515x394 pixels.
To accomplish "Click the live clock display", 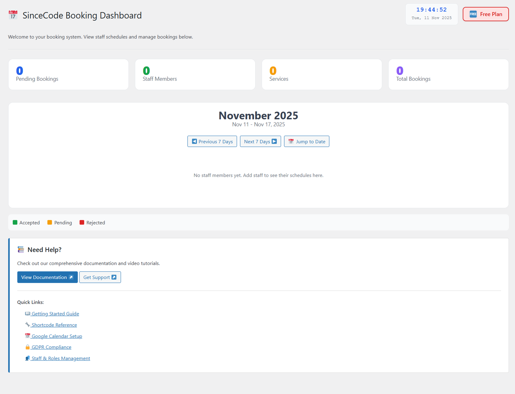I will click(432, 10).
